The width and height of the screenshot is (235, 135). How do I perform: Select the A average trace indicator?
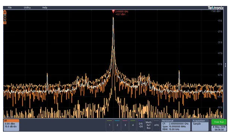[x=5, y=17]
